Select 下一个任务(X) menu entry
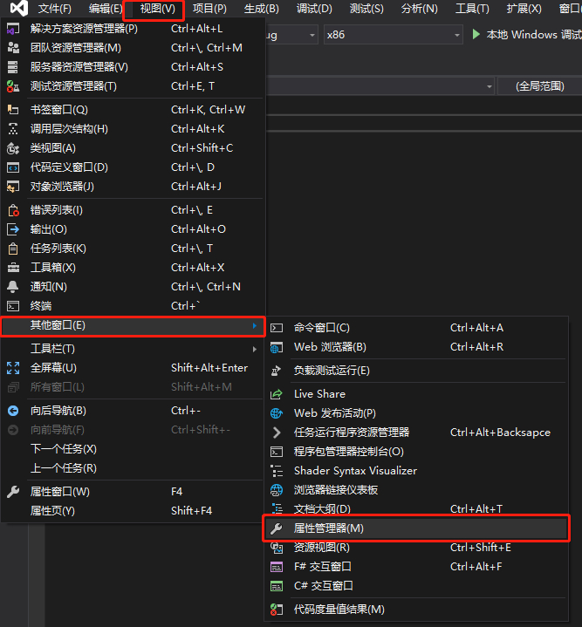The image size is (582, 627). 132,449
